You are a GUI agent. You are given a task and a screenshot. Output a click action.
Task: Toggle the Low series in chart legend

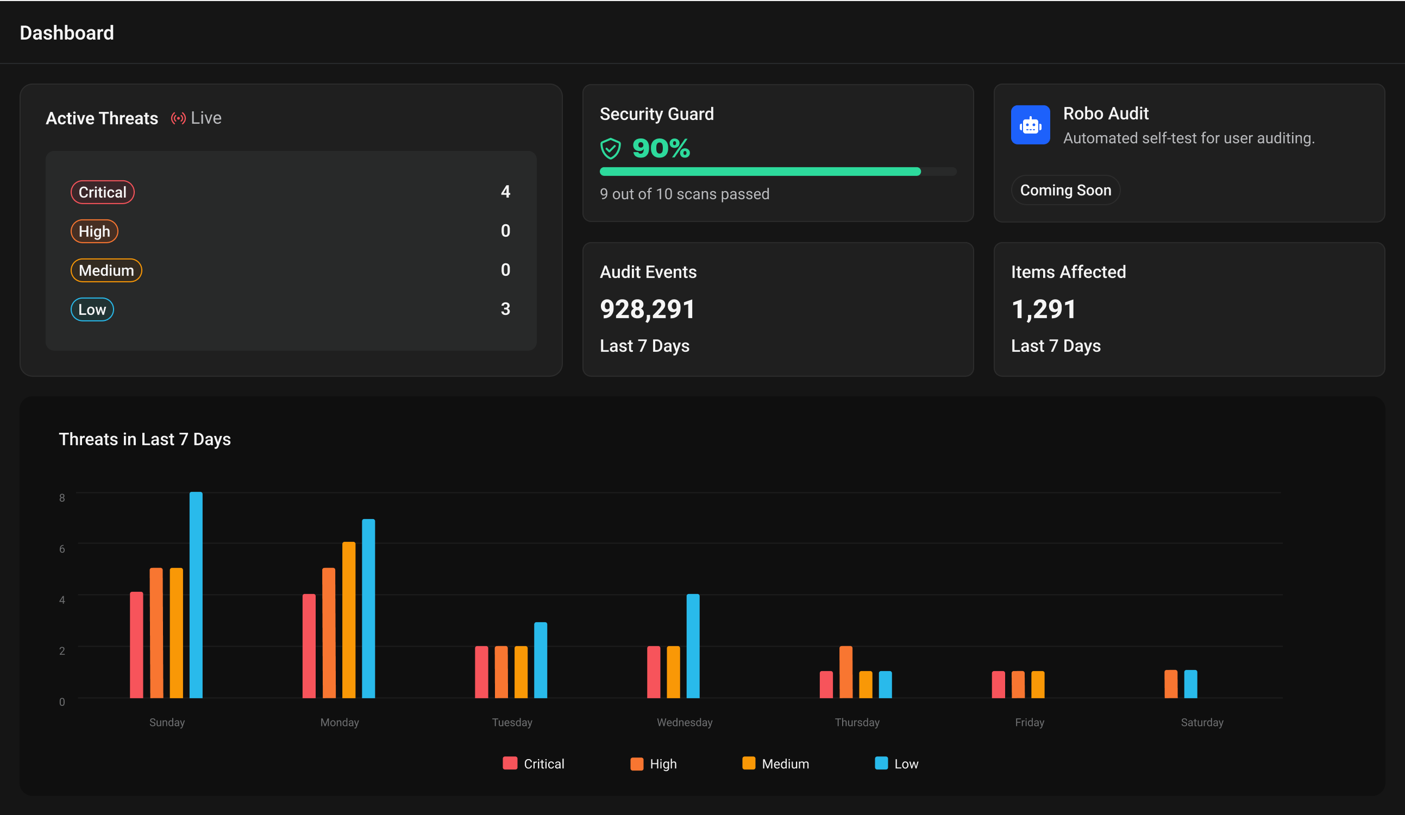click(x=896, y=763)
